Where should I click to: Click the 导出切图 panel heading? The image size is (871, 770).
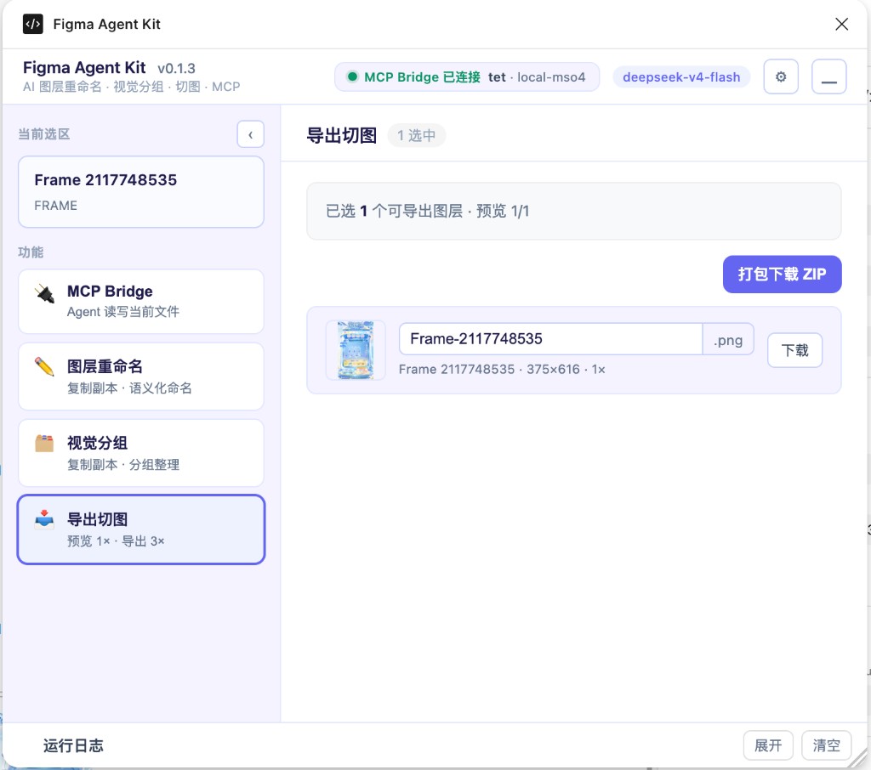342,135
